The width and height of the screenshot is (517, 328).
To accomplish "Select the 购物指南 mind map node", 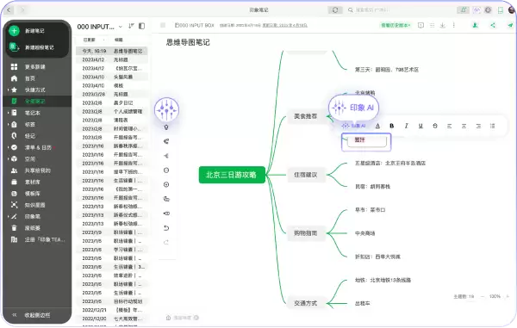I will [x=306, y=233].
